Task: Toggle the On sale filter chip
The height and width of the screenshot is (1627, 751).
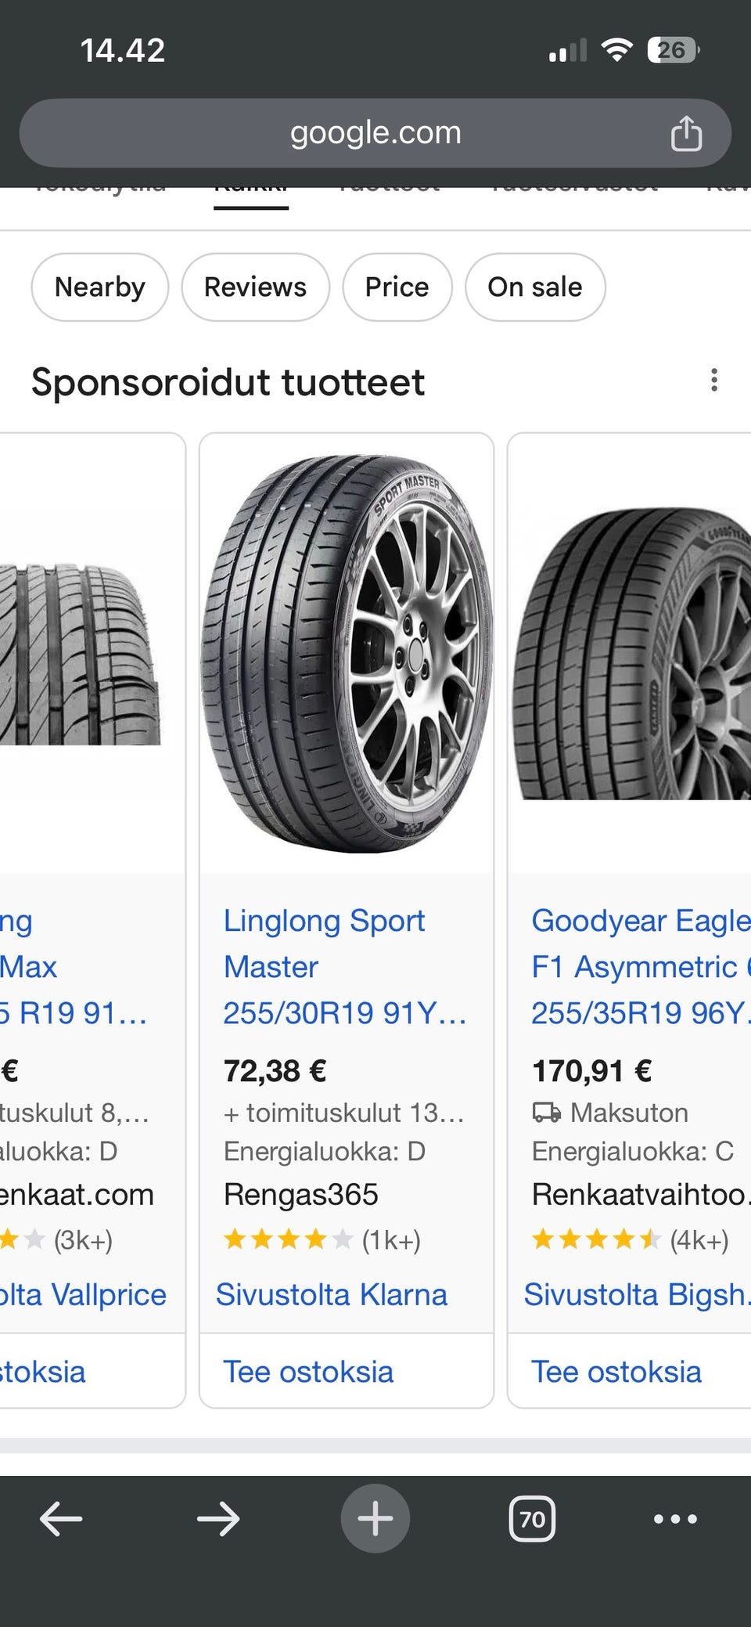Action: [534, 287]
